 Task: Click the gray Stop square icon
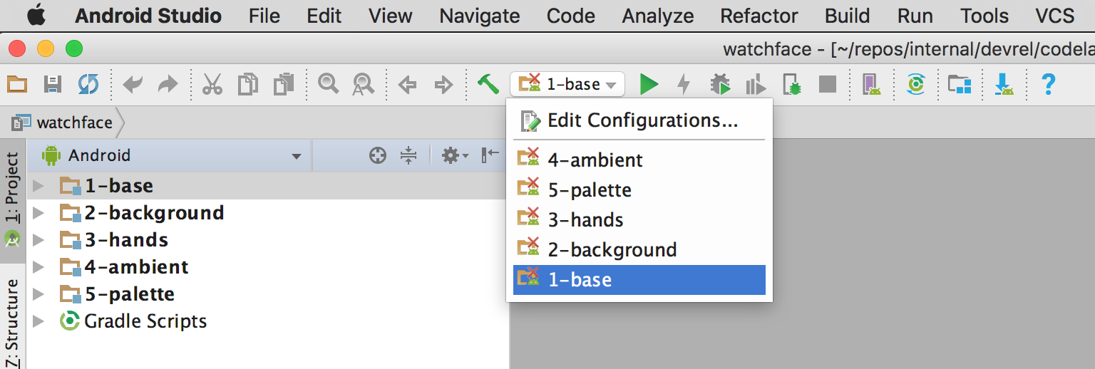827,85
